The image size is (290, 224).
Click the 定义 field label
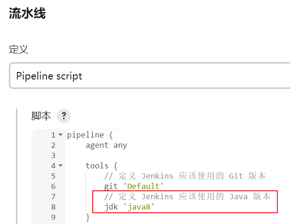[19, 50]
